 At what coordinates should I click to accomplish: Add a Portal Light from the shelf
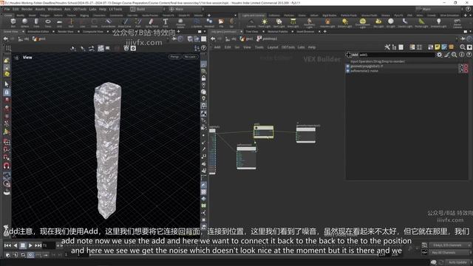421,23
